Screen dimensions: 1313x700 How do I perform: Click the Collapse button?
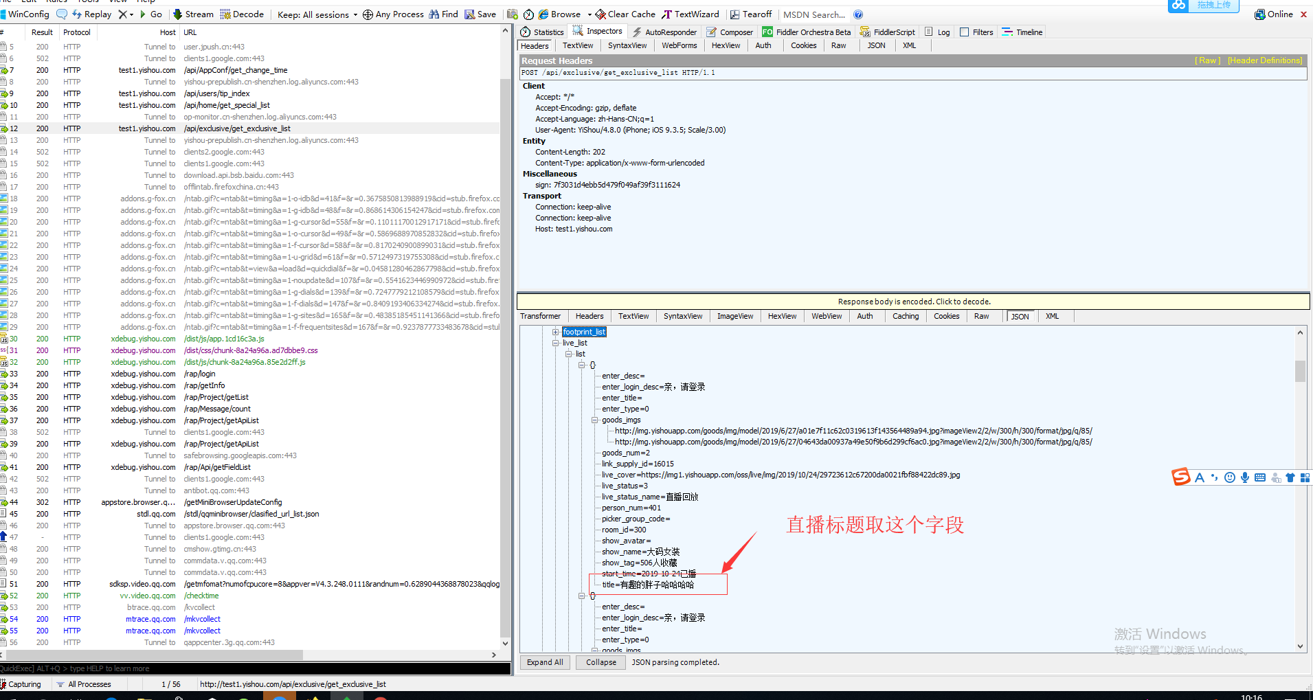pos(601,662)
